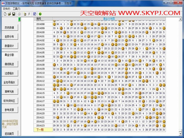Viewport: 184px width, 138px height.
Task: Collapse sidebar using the green arrow
Action: point(19,19)
